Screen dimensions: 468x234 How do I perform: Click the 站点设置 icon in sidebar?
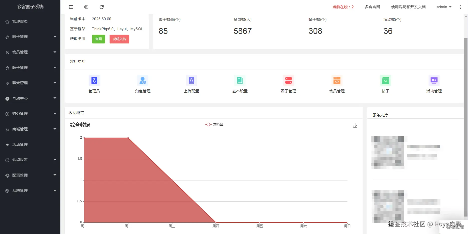coord(7,160)
